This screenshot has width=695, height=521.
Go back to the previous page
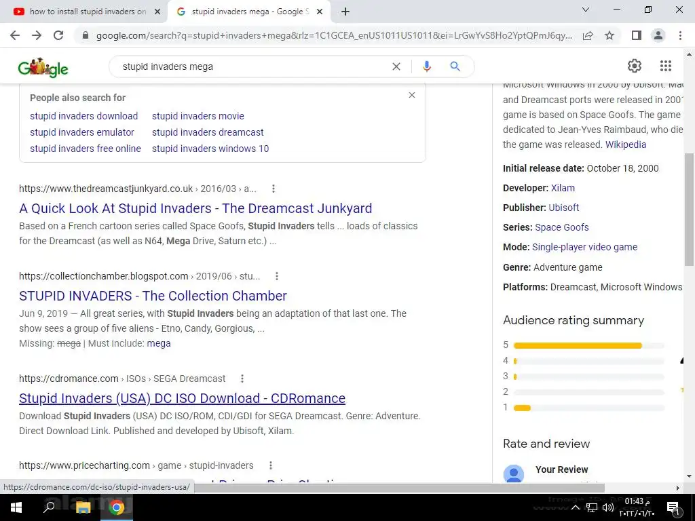tap(15, 35)
